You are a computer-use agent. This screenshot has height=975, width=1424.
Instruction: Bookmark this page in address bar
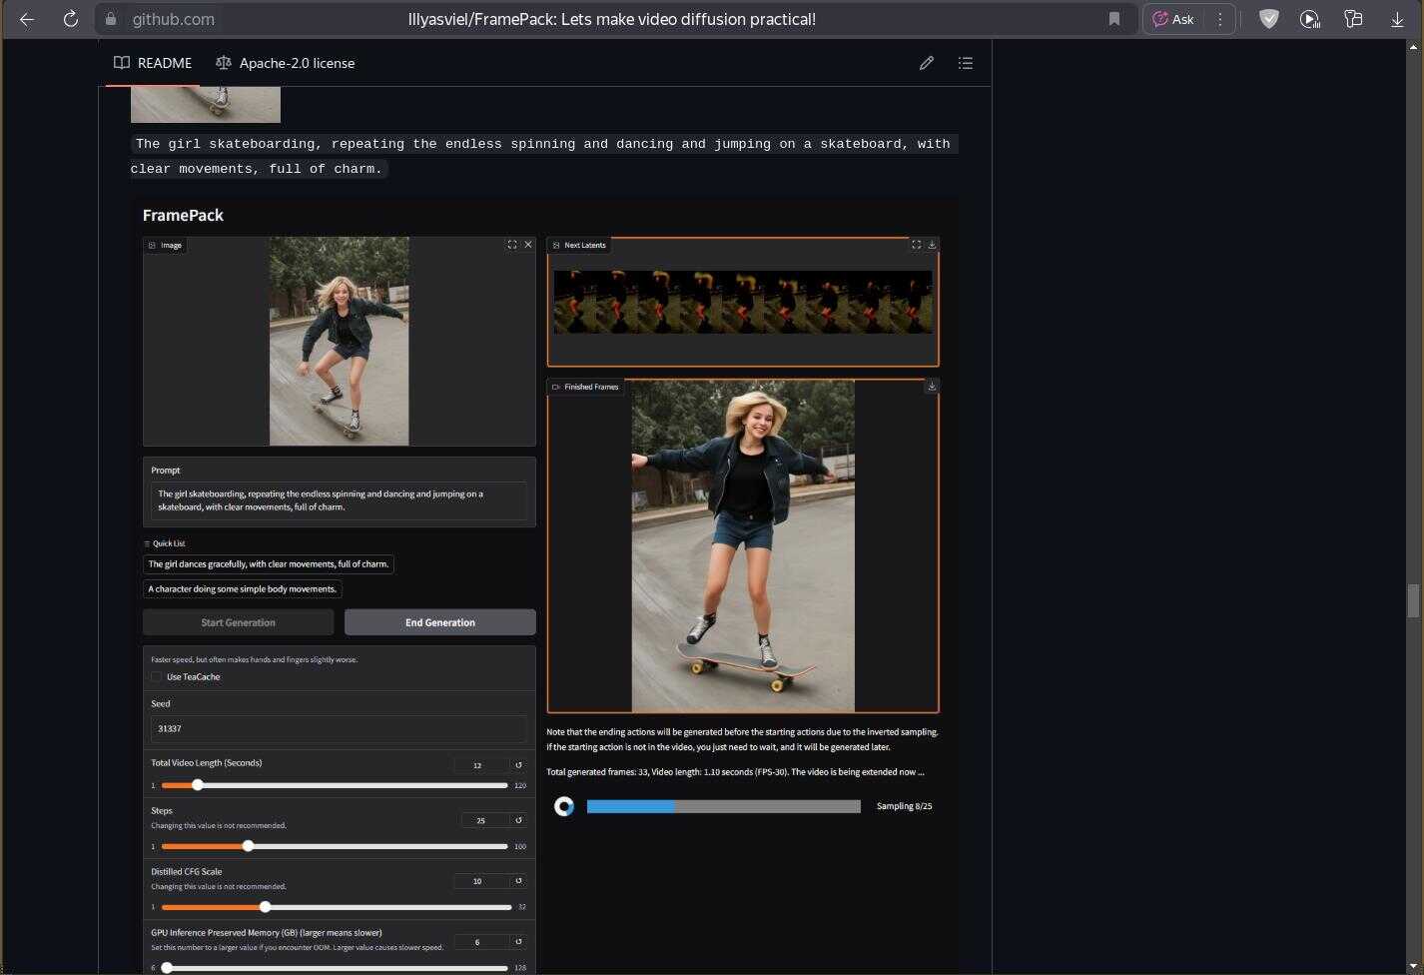click(1114, 19)
